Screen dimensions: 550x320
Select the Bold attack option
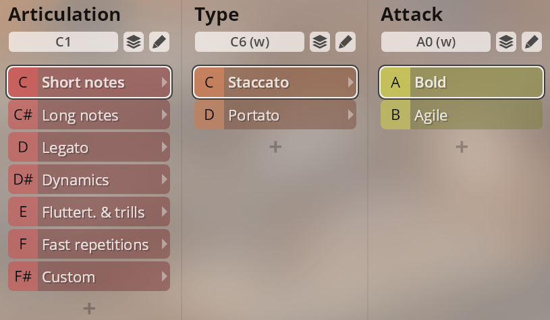tap(462, 82)
